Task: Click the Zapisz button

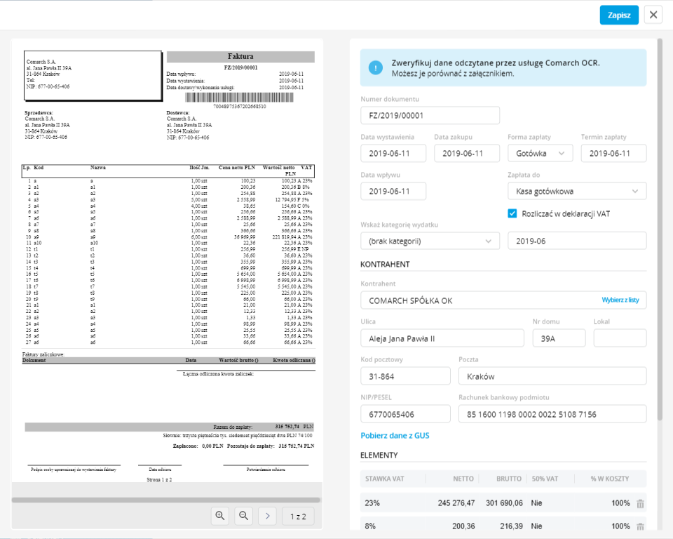Action: pyautogui.click(x=618, y=15)
